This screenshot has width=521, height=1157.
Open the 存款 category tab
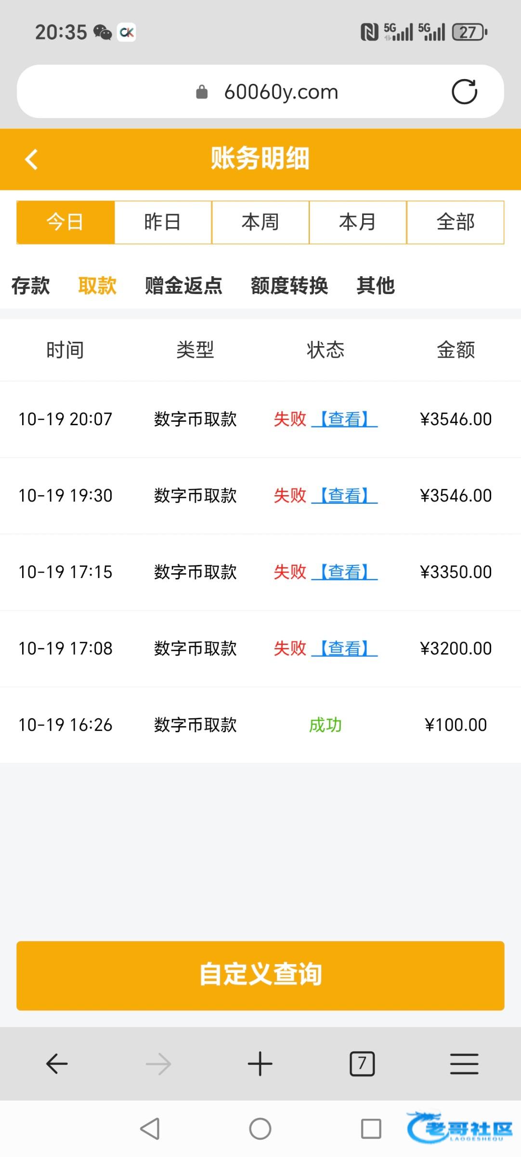coord(31,285)
